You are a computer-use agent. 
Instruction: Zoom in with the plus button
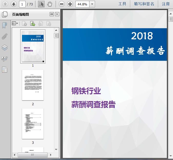tap(70, 4)
